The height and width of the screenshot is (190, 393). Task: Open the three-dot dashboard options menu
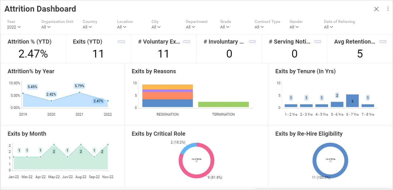388,9
